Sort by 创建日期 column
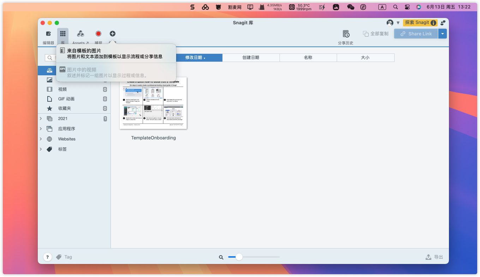This screenshot has width=480, height=277. [x=251, y=58]
